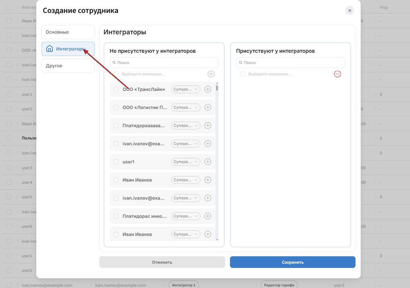
Task: Open role dropdown for ООО «ТрансЛайн»
Action: pos(186,89)
